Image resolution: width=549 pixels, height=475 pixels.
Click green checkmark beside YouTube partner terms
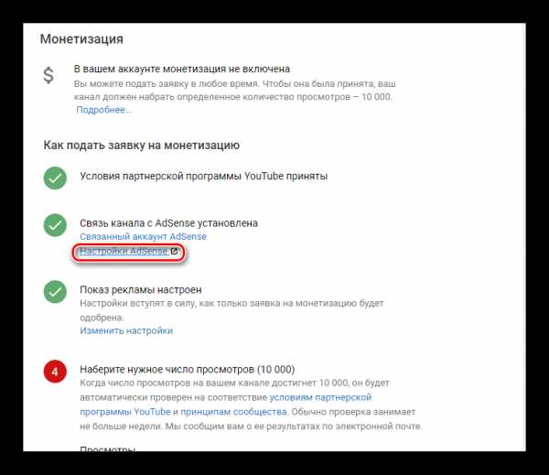[55, 178]
